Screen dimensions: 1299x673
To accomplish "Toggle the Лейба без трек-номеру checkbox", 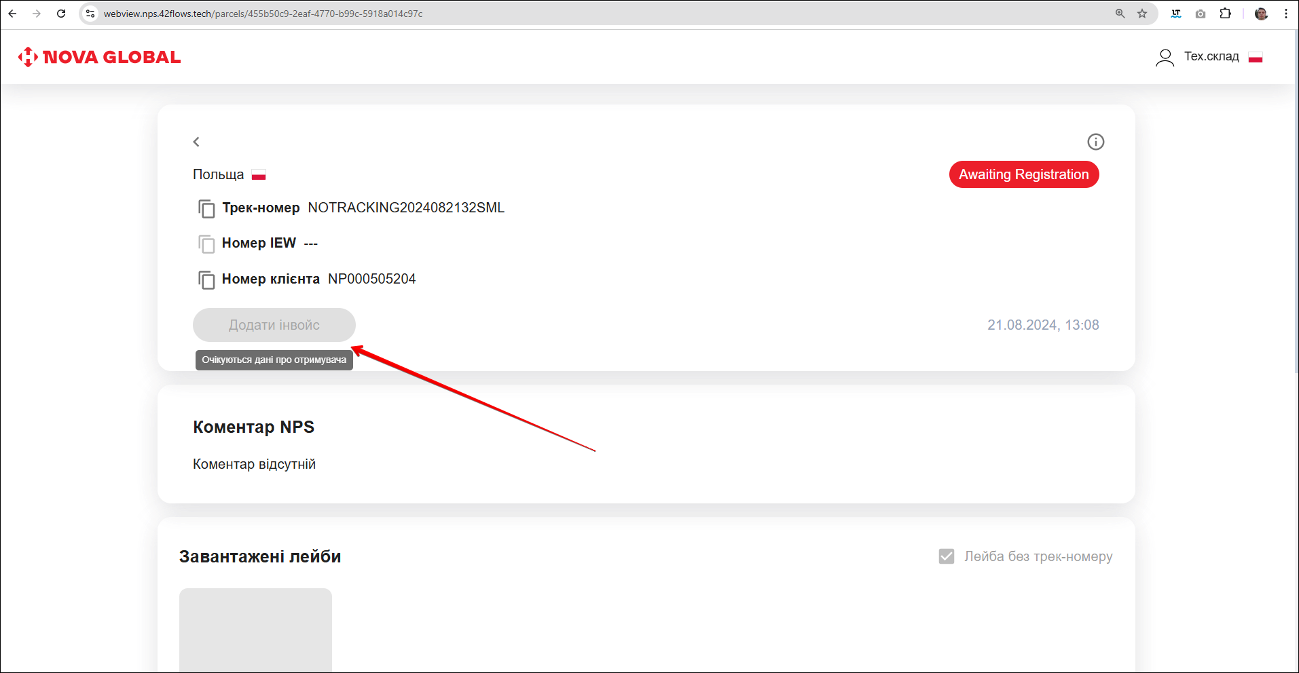I will click(946, 556).
